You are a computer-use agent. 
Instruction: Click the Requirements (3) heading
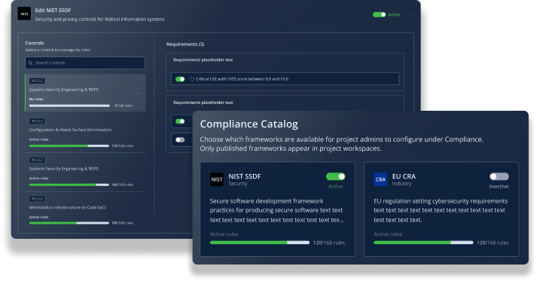point(185,44)
